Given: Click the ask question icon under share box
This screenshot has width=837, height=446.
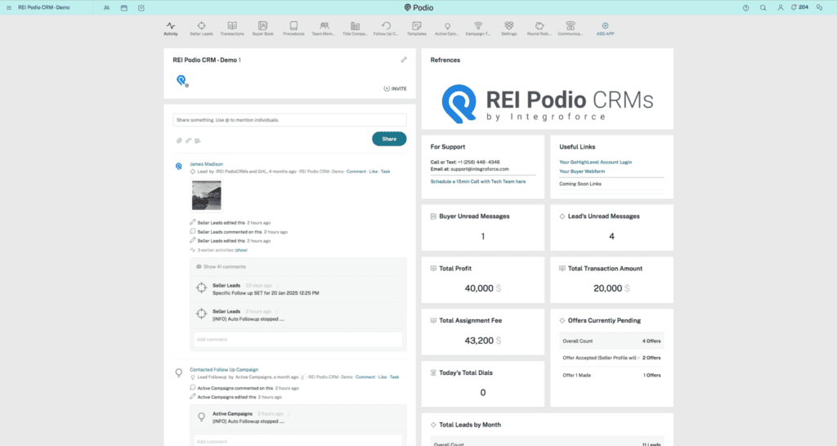Looking at the screenshot, I should (x=198, y=140).
